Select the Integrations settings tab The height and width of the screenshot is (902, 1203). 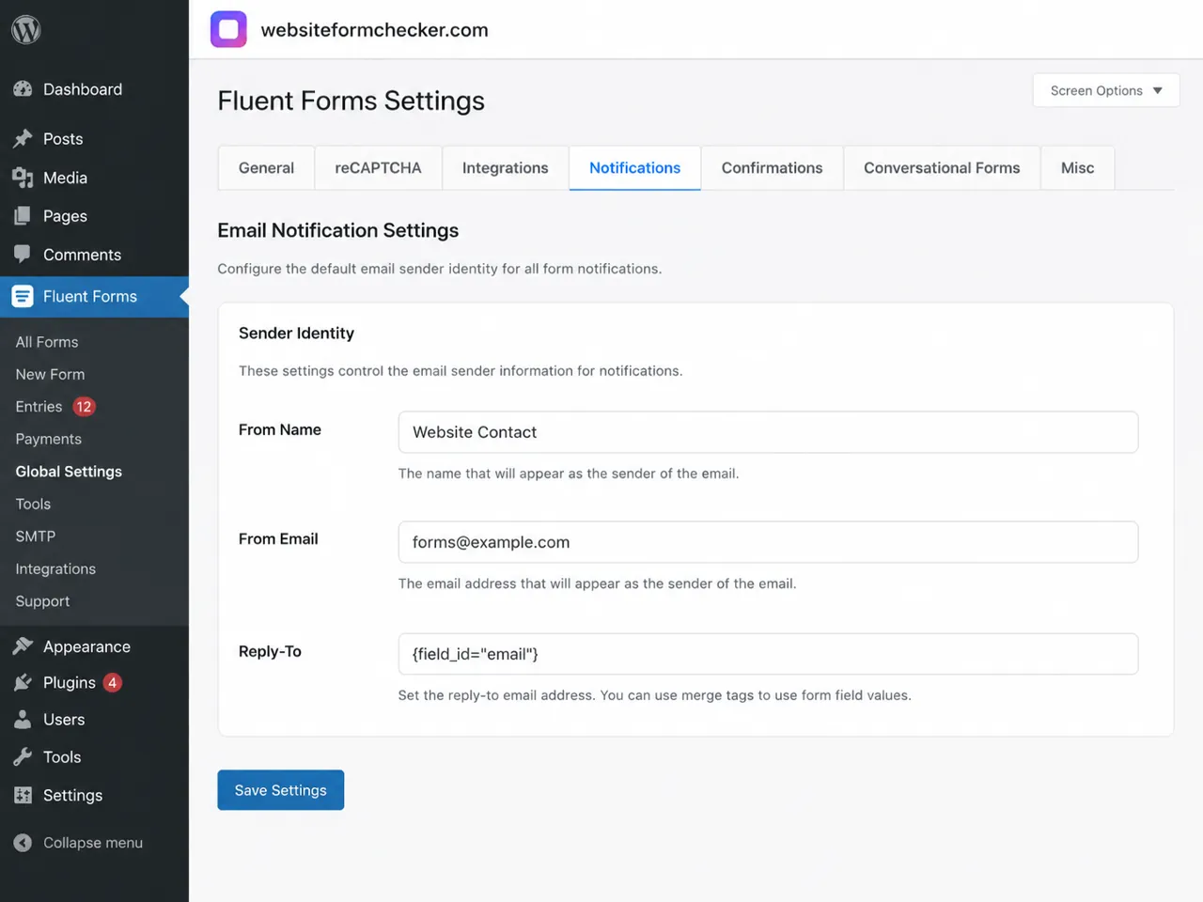click(x=505, y=168)
